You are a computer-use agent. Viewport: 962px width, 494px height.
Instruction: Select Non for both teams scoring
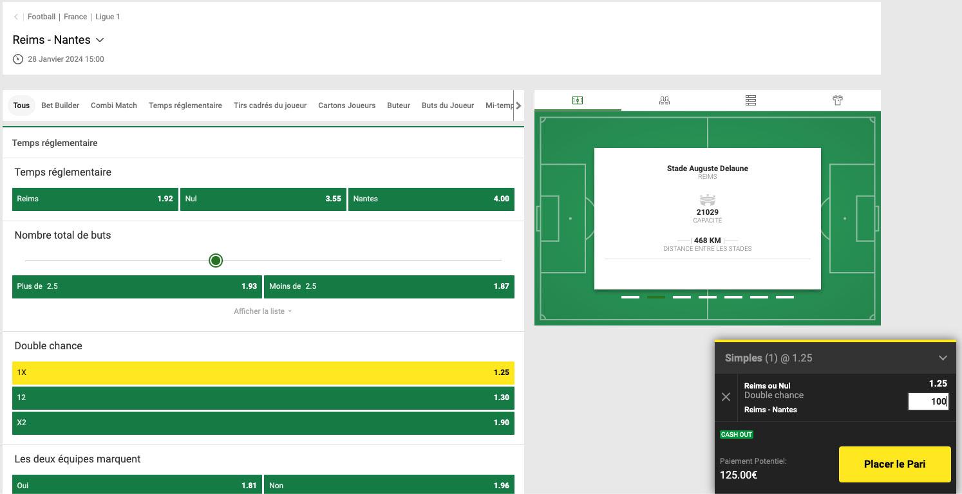(389, 484)
